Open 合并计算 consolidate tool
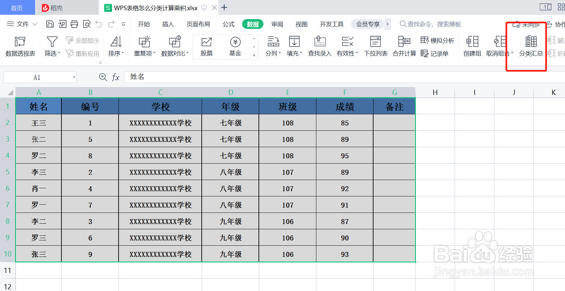Image resolution: width=565 pixels, height=291 pixels. tap(404, 46)
